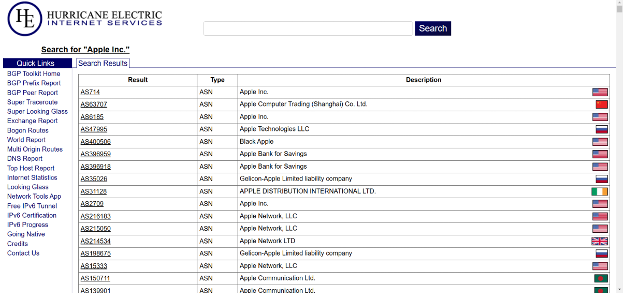Open AS15333 result link
The image size is (625, 299).
click(x=94, y=266)
